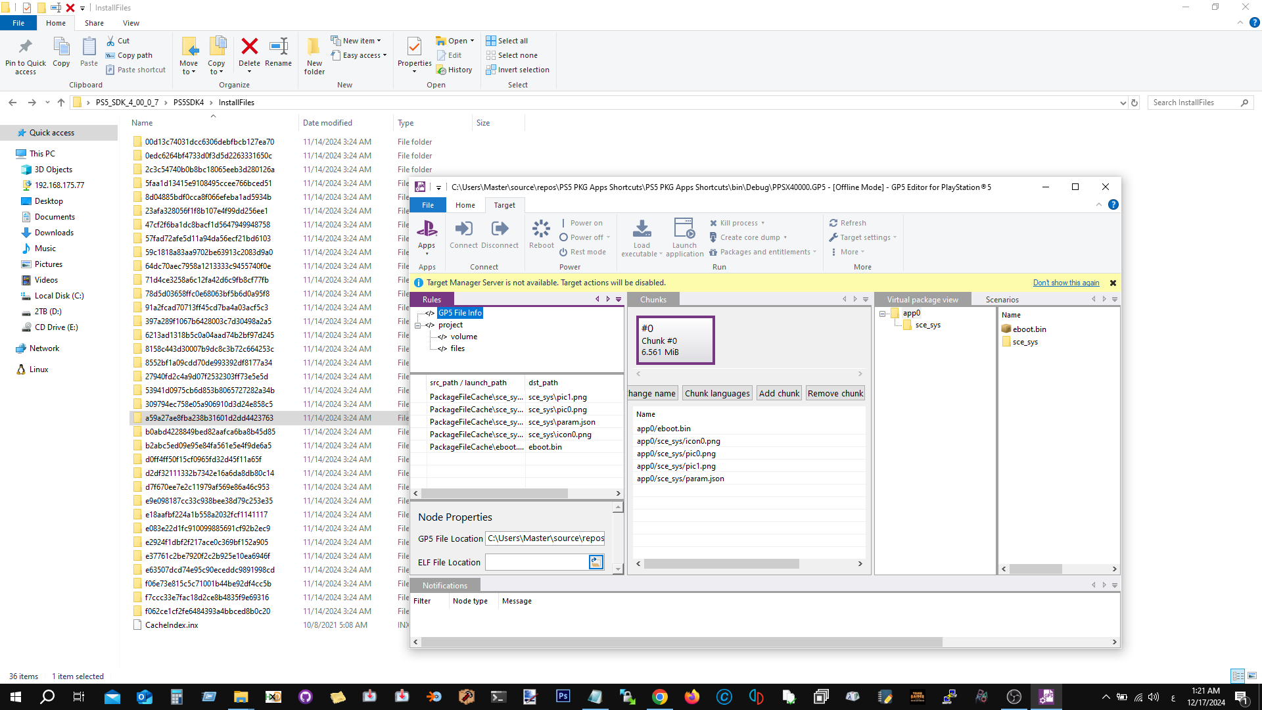Click Launch application icon in Run group
The image size is (1262, 710).
click(x=684, y=229)
